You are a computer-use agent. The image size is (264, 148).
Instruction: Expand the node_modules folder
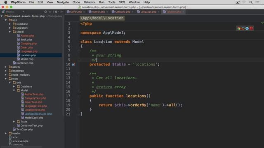[6, 75]
